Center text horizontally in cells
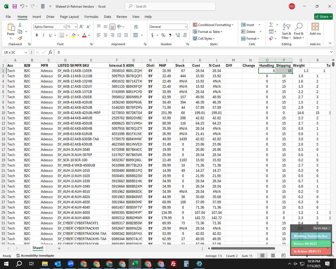The height and width of the screenshot is (269, 336). (x=105, y=35)
